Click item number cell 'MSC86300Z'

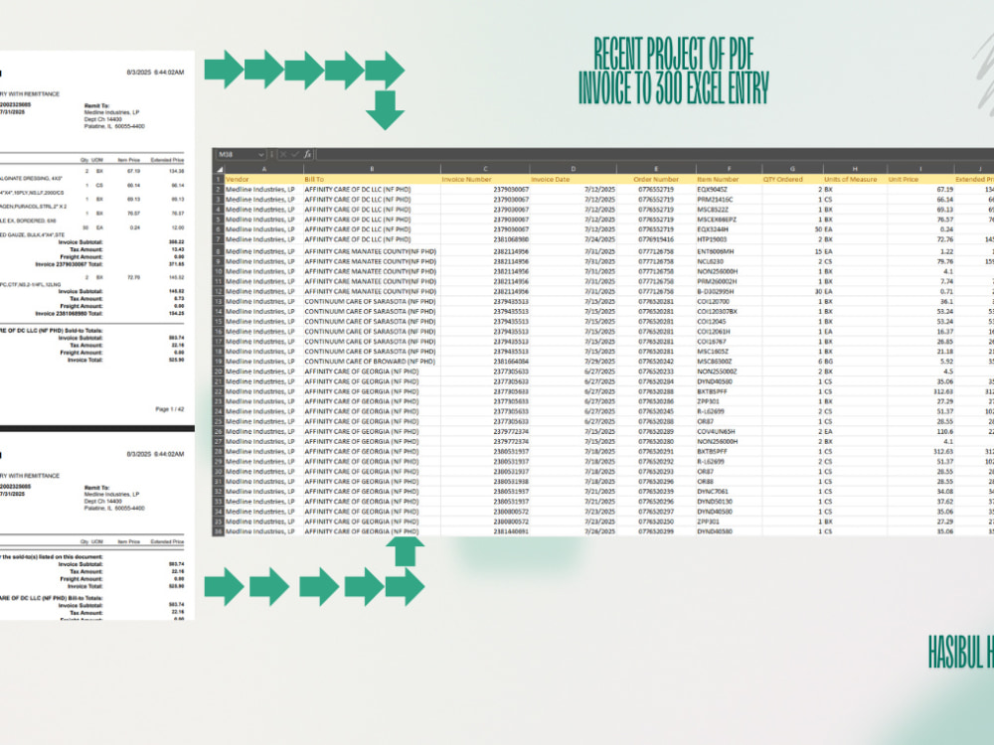(729, 362)
